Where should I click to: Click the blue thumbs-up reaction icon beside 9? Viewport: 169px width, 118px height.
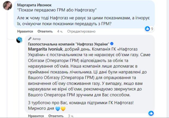click(147, 29)
